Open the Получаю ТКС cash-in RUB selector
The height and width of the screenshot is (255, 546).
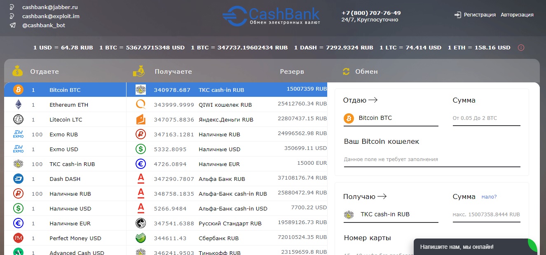391,215
